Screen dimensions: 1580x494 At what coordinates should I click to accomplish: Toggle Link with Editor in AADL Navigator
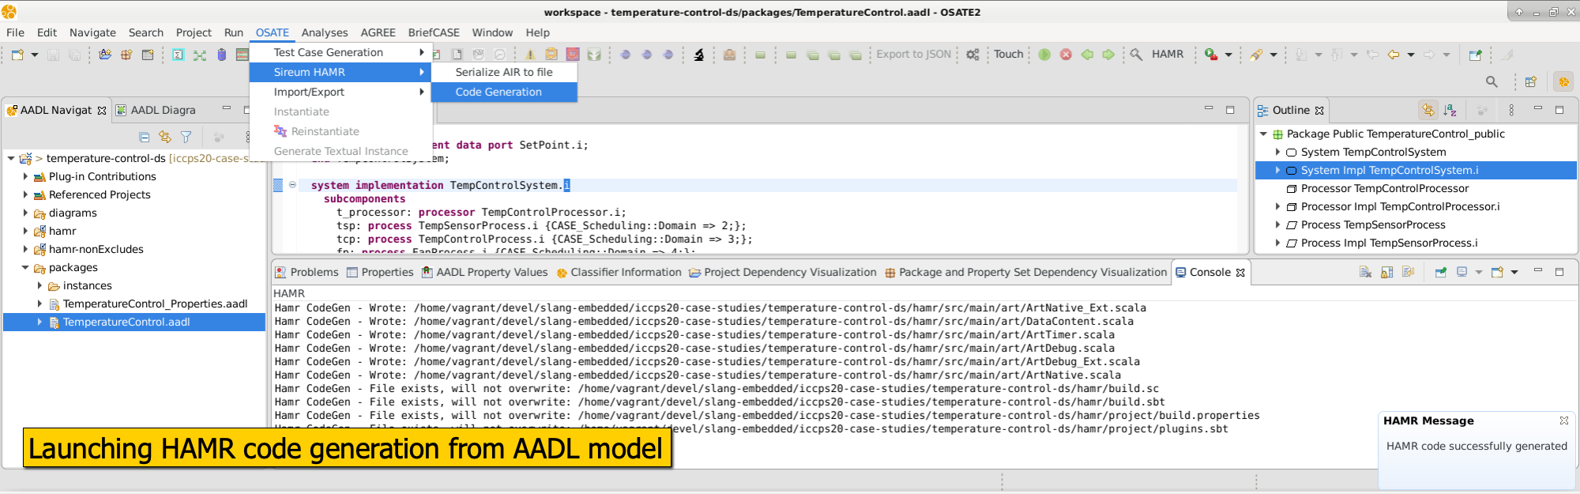click(x=165, y=137)
